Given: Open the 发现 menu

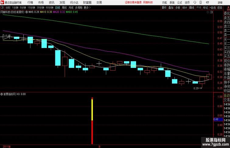Looking at the screenshot, I should click(62, 2).
